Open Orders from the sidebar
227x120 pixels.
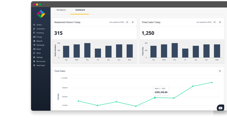point(39,25)
